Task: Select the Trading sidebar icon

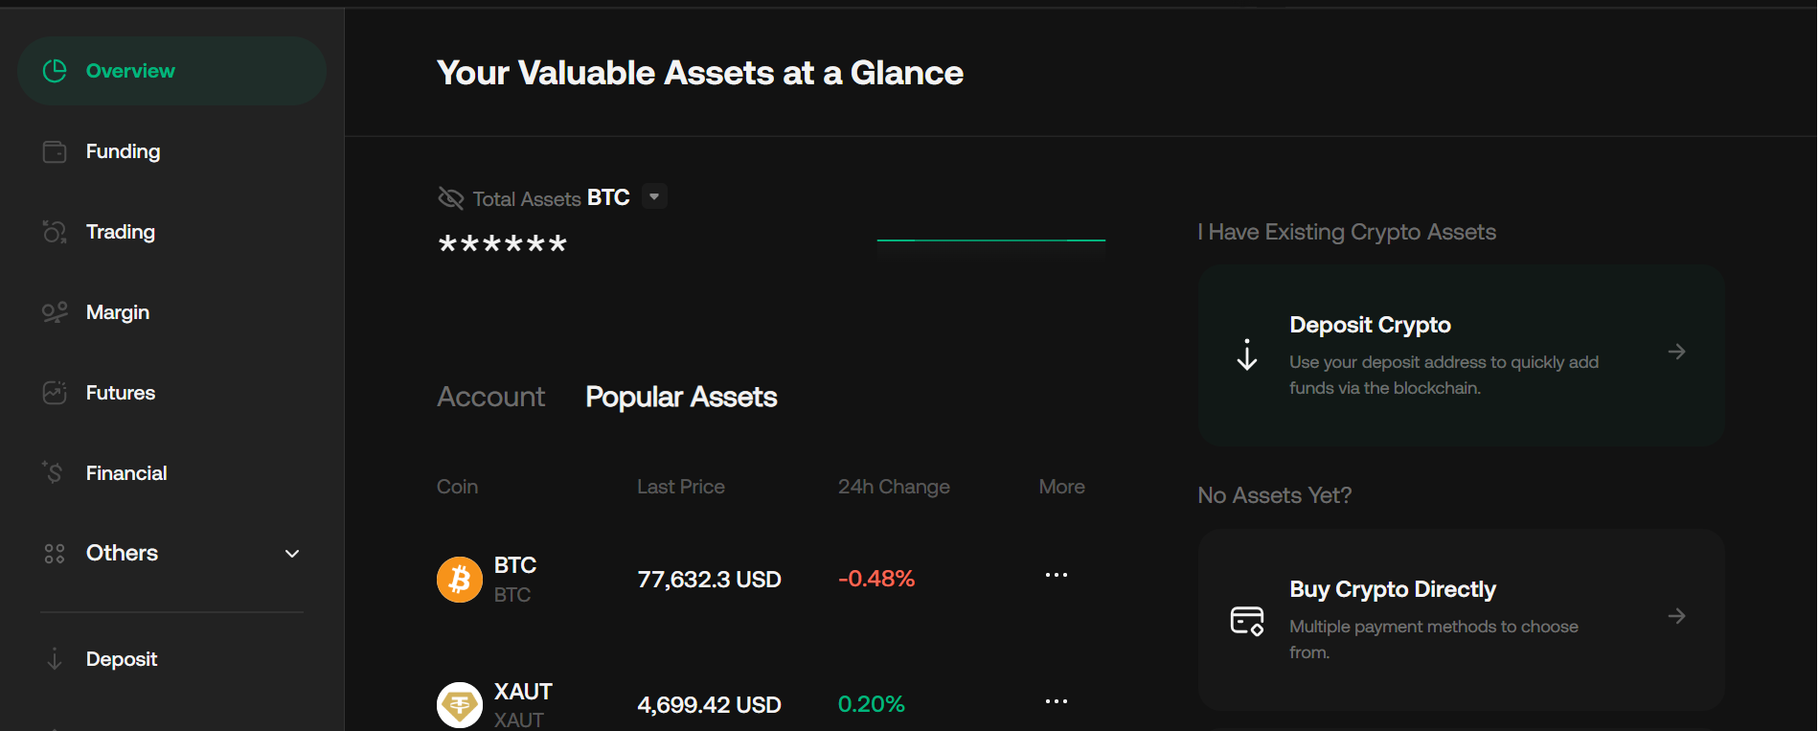Action: pyautogui.click(x=55, y=232)
